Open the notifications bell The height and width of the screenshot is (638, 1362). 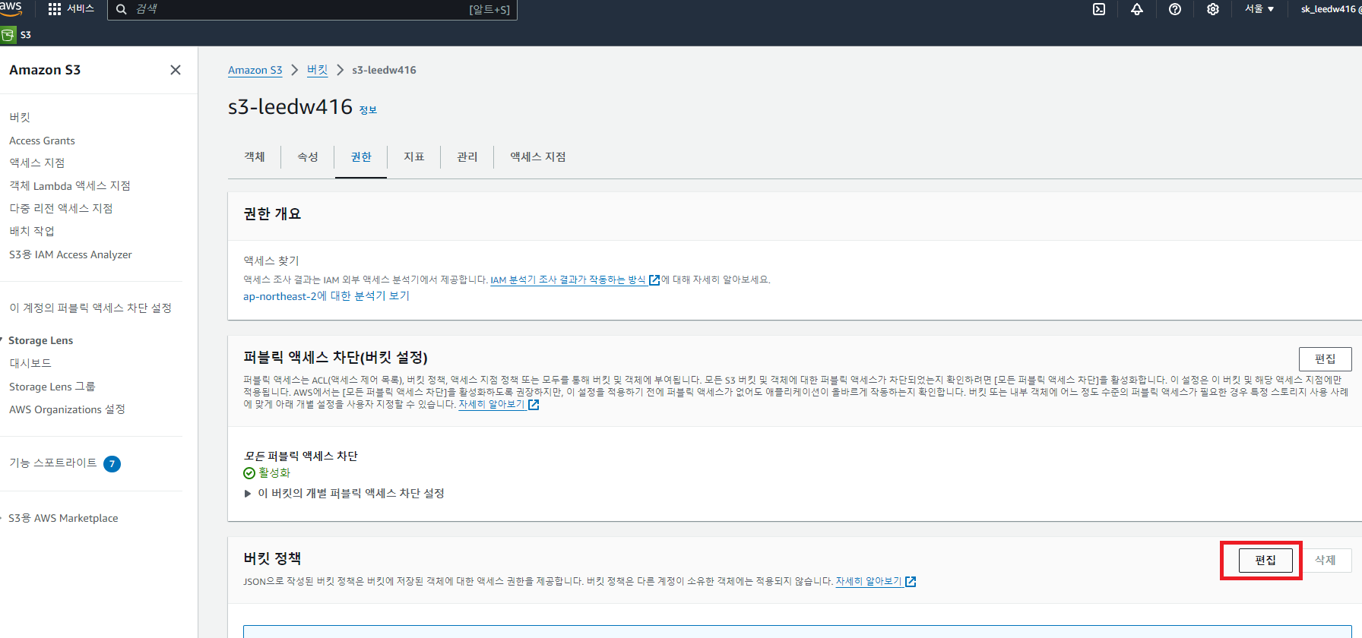click(x=1137, y=9)
